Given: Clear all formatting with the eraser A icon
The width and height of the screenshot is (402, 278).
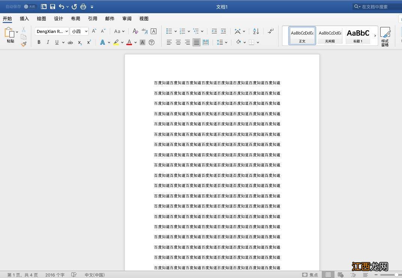Looking at the screenshot, I should [x=135, y=31].
